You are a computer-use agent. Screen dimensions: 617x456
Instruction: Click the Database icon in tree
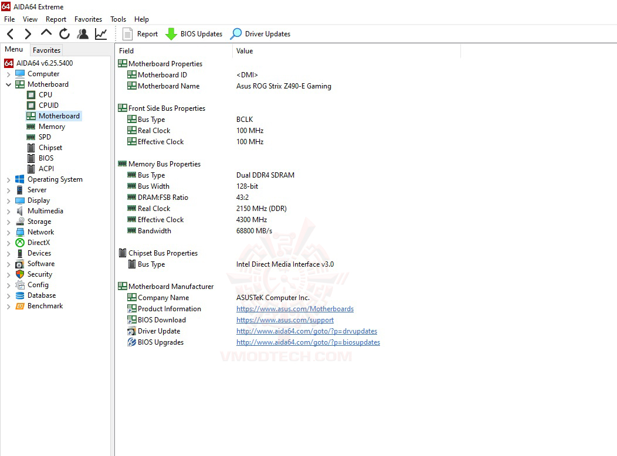tap(20, 295)
